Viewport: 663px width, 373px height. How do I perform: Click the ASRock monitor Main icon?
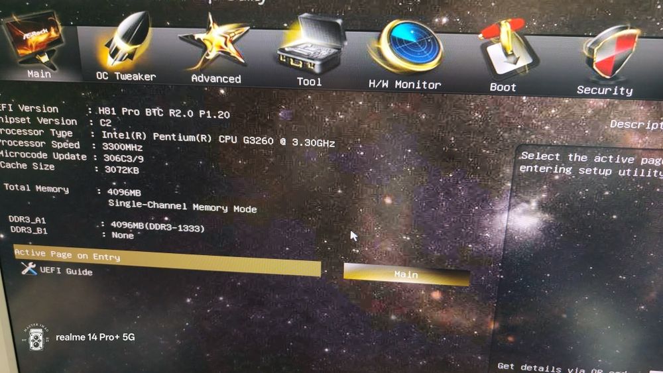pos(33,39)
